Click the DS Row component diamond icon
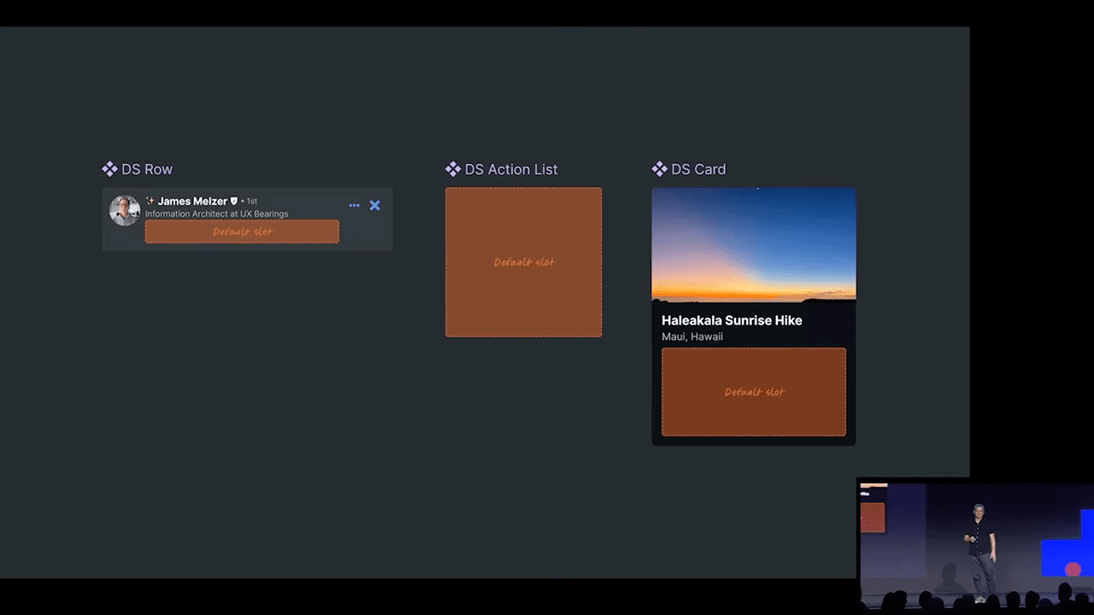Viewport: 1094px width, 615px height. tap(109, 169)
